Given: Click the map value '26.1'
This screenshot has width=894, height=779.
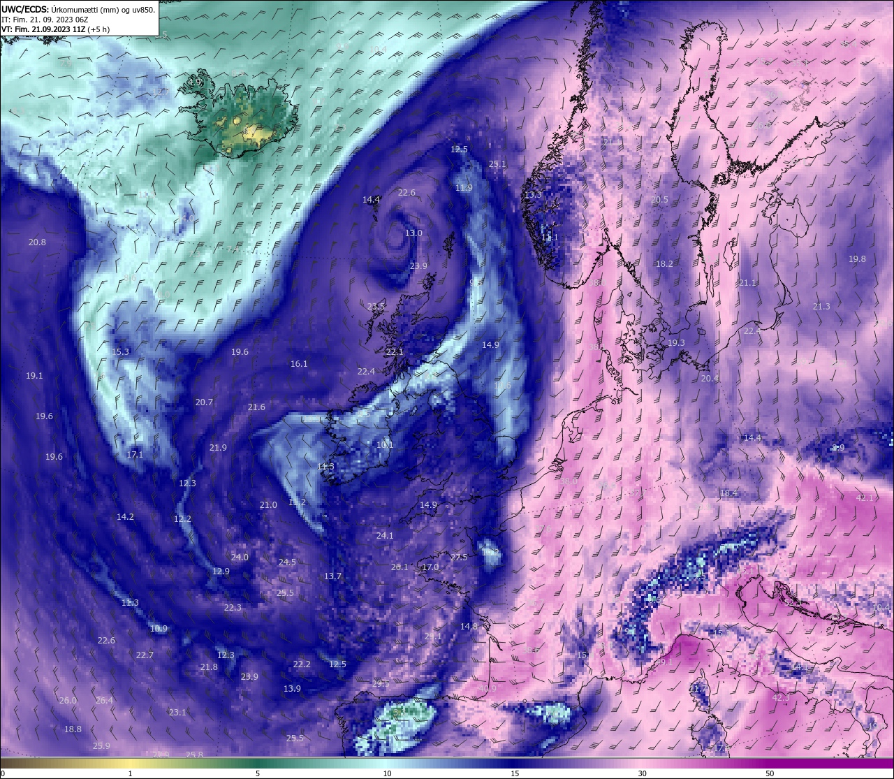Looking at the screenshot, I should click(400, 567).
